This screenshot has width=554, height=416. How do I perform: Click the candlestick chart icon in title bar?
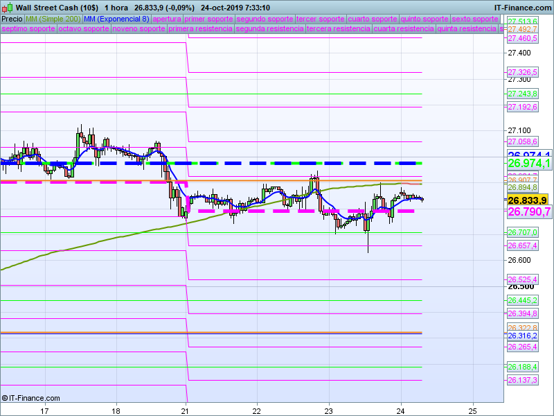pos(7,8)
